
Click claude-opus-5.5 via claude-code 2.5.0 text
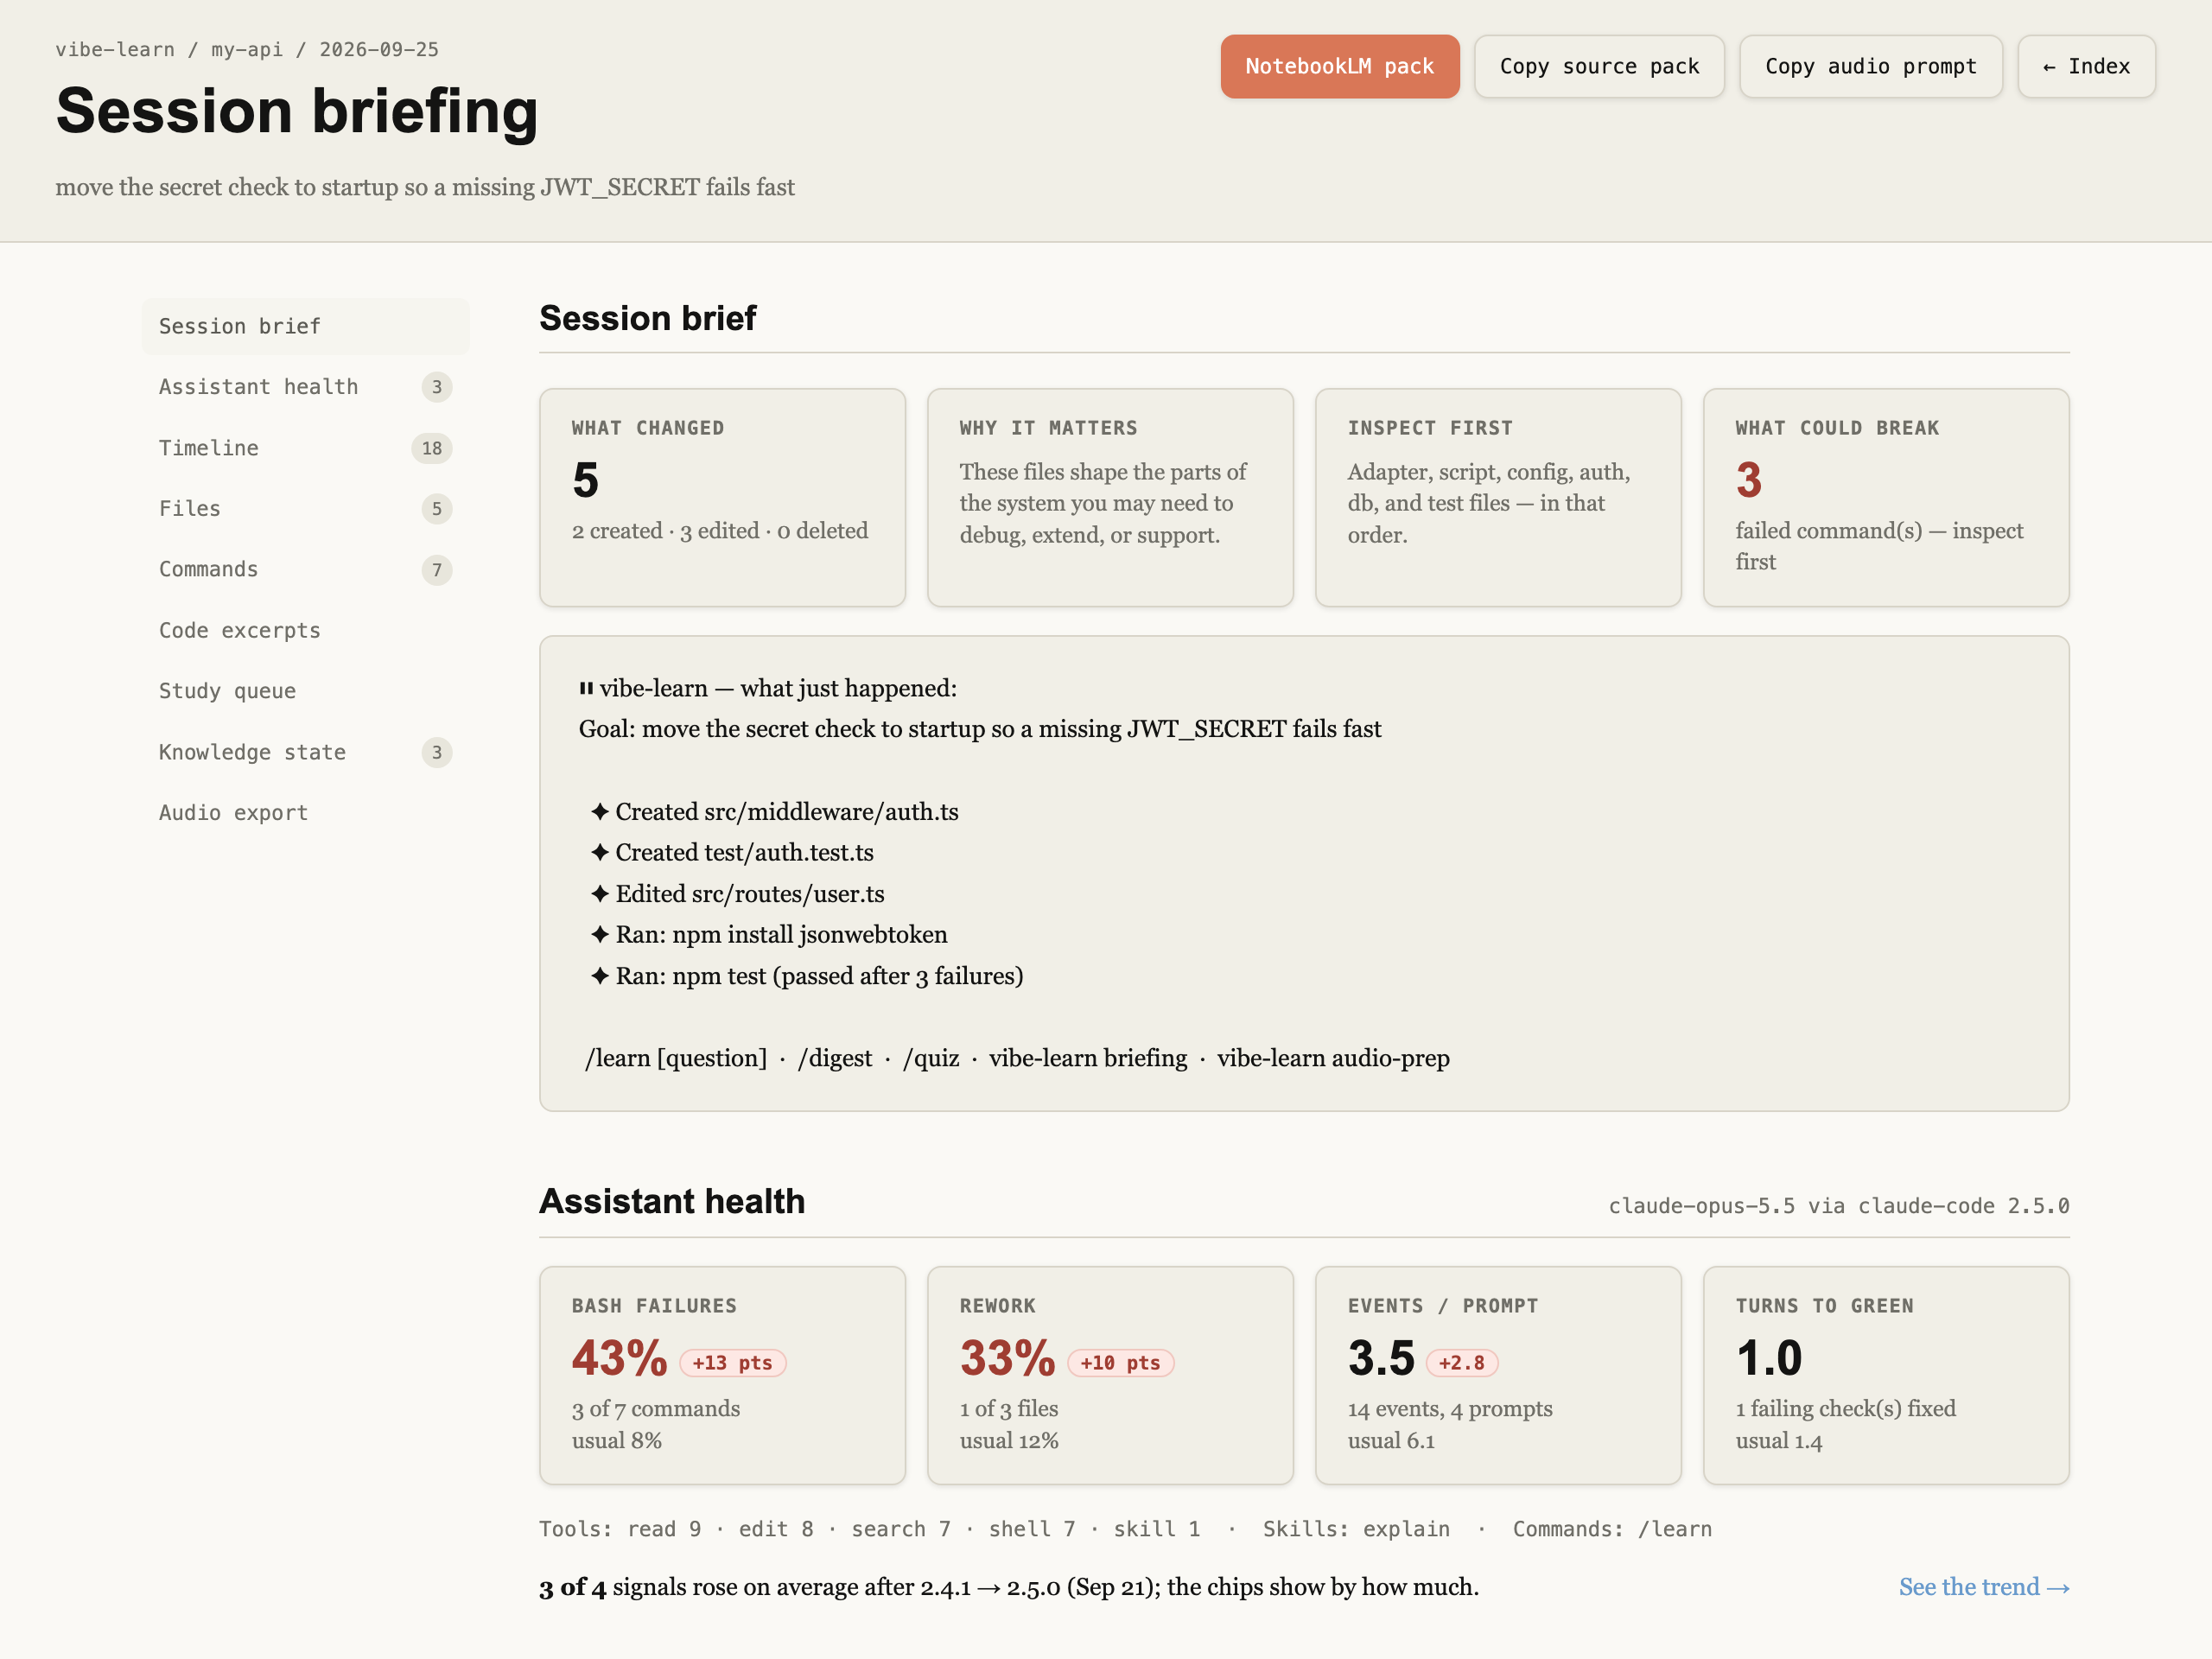pos(1839,1206)
